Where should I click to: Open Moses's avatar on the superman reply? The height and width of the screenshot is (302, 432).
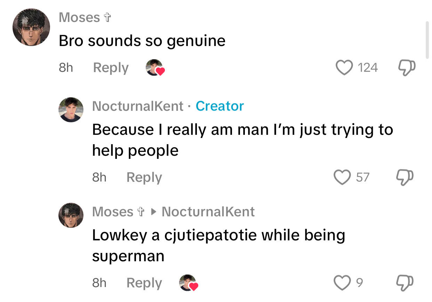[71, 215]
